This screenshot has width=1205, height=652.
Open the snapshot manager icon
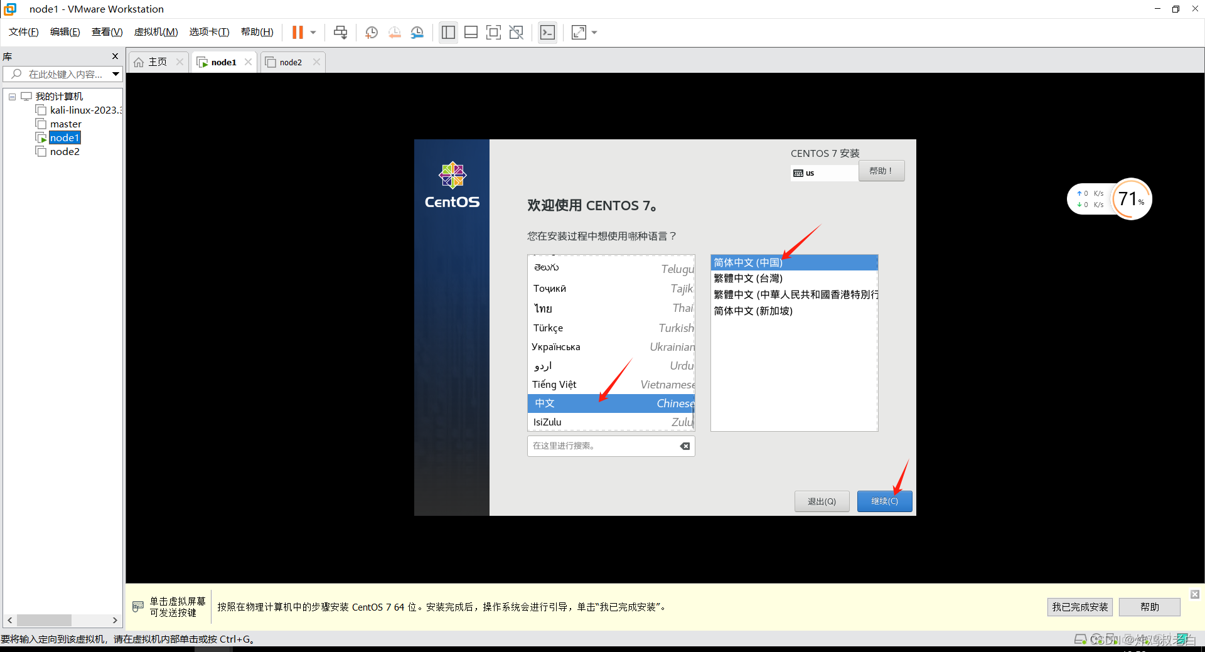[417, 33]
